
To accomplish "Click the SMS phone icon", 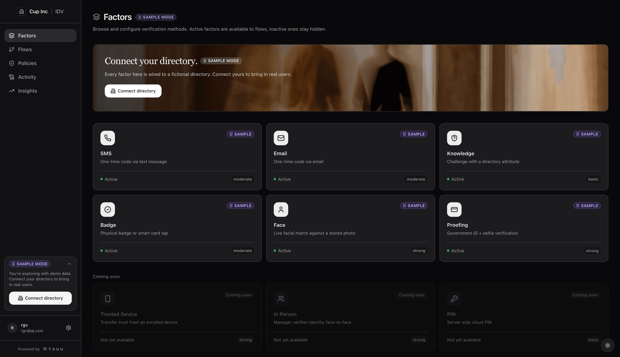I will tap(108, 138).
